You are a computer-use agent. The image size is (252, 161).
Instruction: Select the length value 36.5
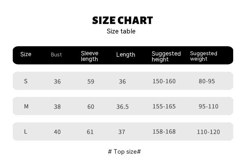pos(122,106)
